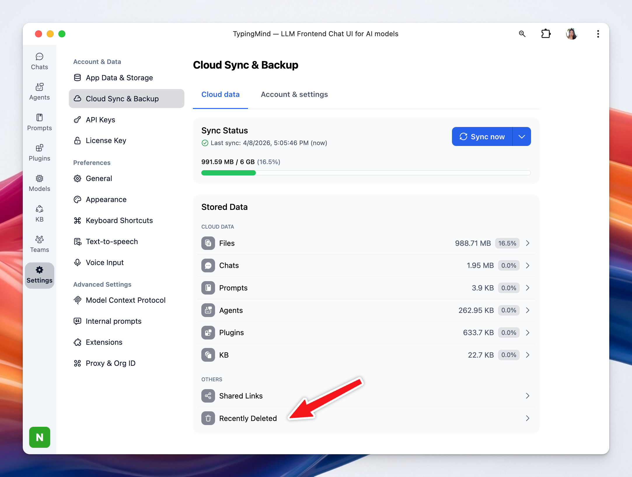Select the API Keys settings menu item
Viewport: 632px width, 477px height.
(x=100, y=120)
